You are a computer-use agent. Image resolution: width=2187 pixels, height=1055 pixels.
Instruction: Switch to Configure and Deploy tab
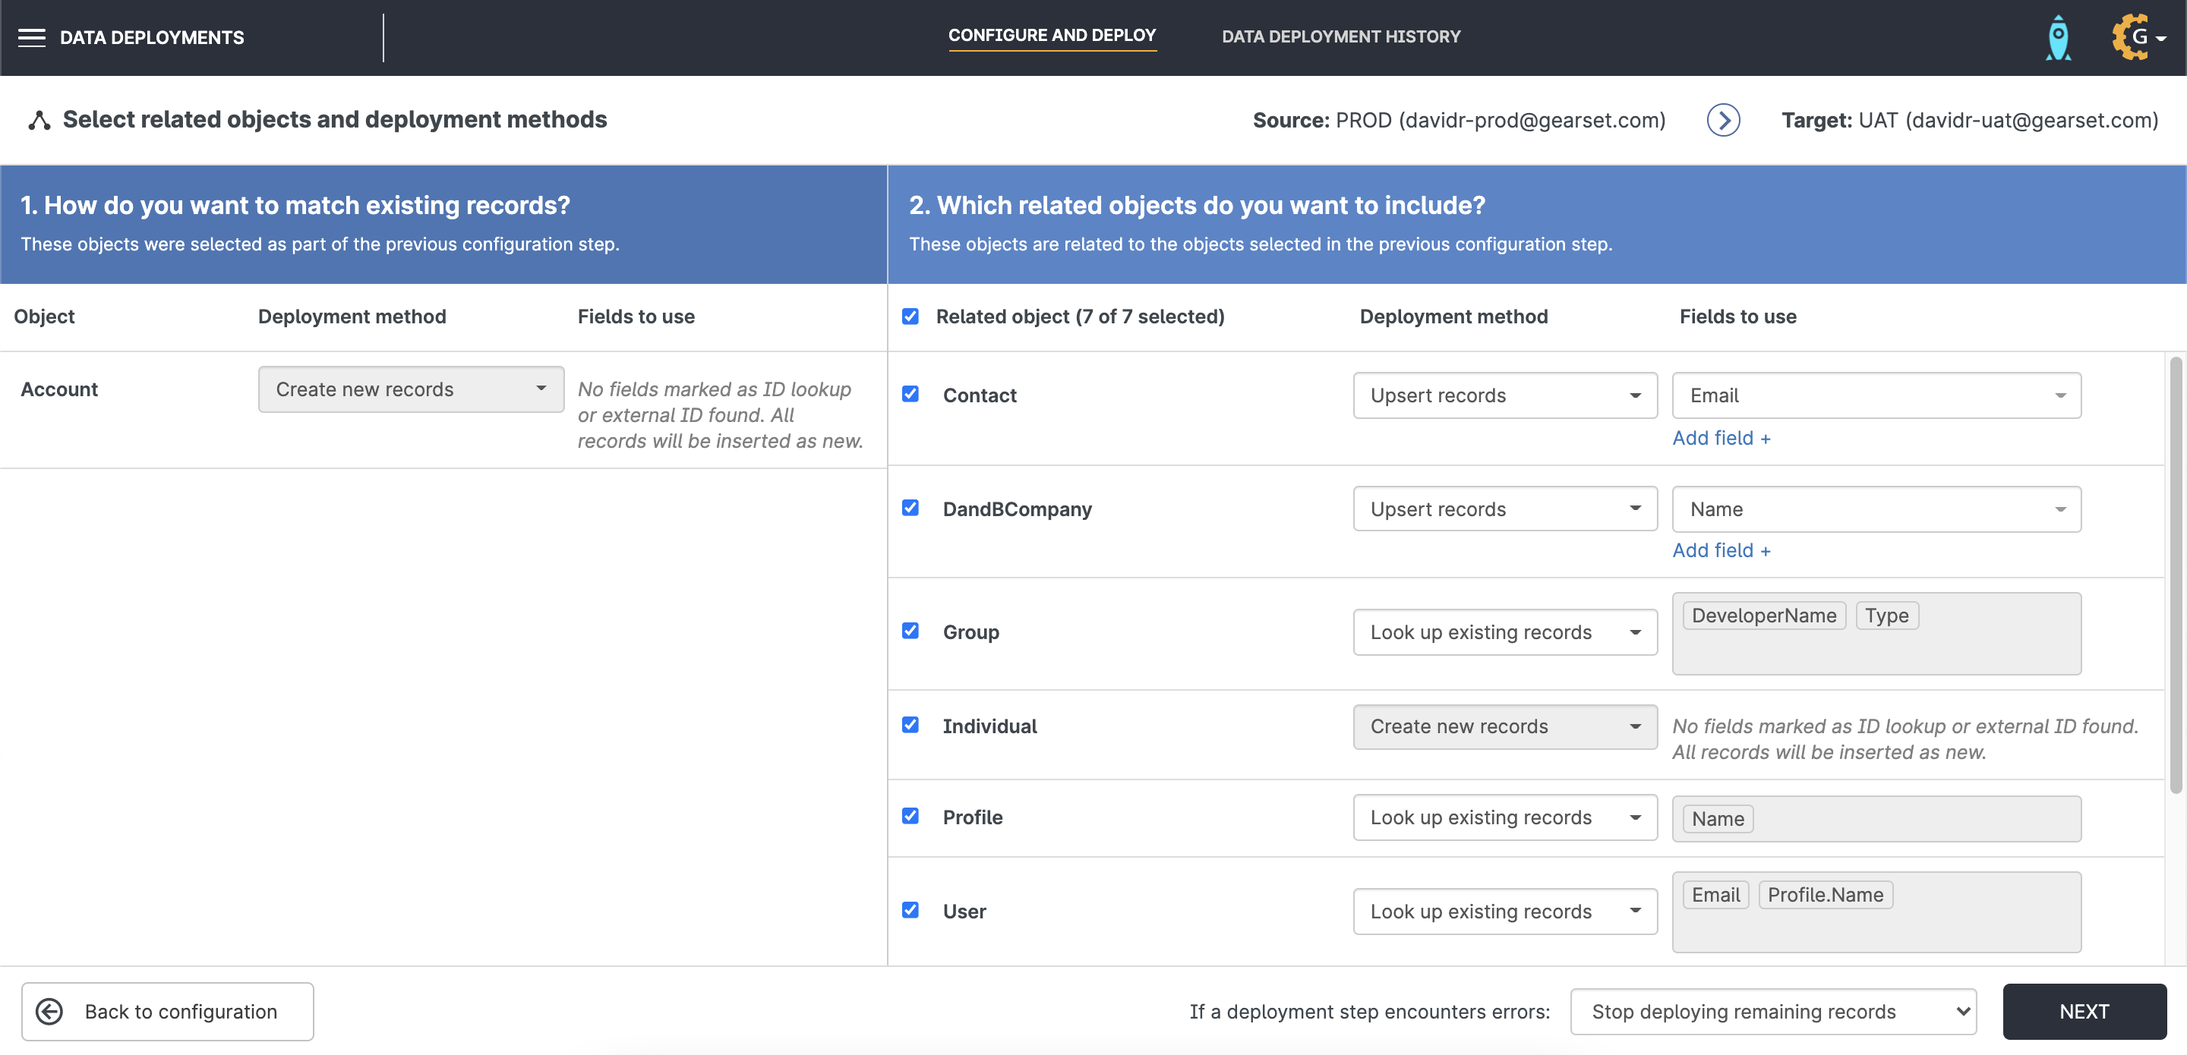[x=1052, y=36]
